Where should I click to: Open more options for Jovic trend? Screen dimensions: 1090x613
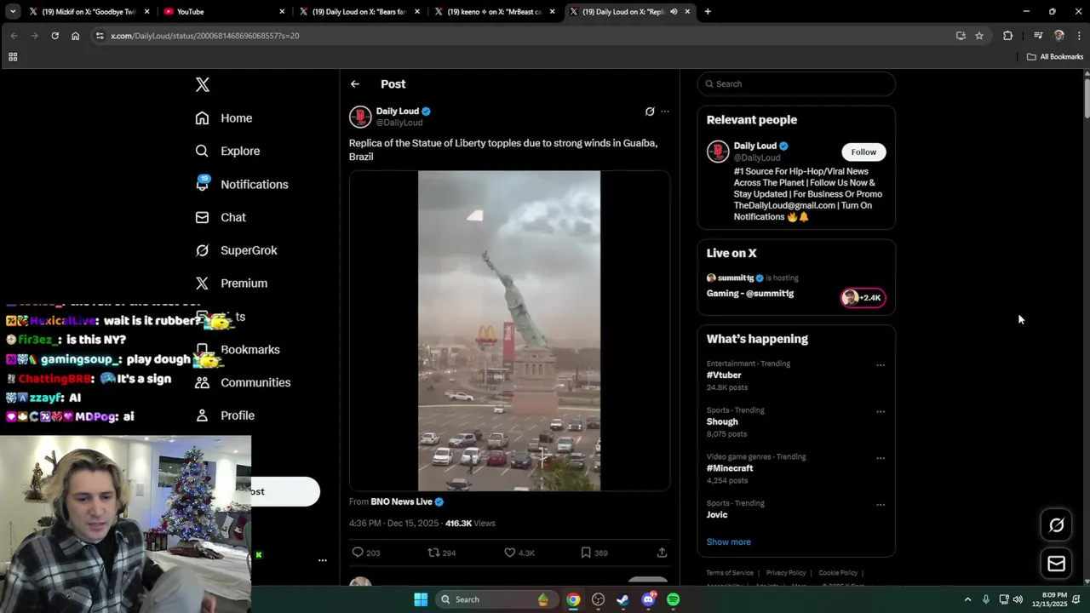(881, 504)
